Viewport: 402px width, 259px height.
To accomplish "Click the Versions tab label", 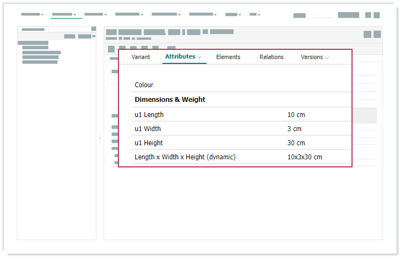I will (311, 57).
